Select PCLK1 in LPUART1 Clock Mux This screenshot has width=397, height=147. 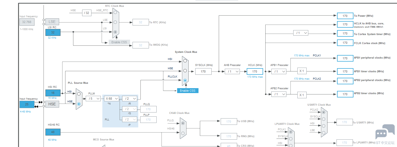291,132
